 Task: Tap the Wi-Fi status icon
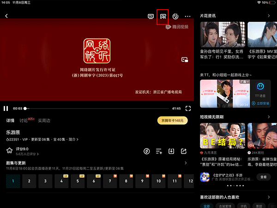[x=259, y=2]
